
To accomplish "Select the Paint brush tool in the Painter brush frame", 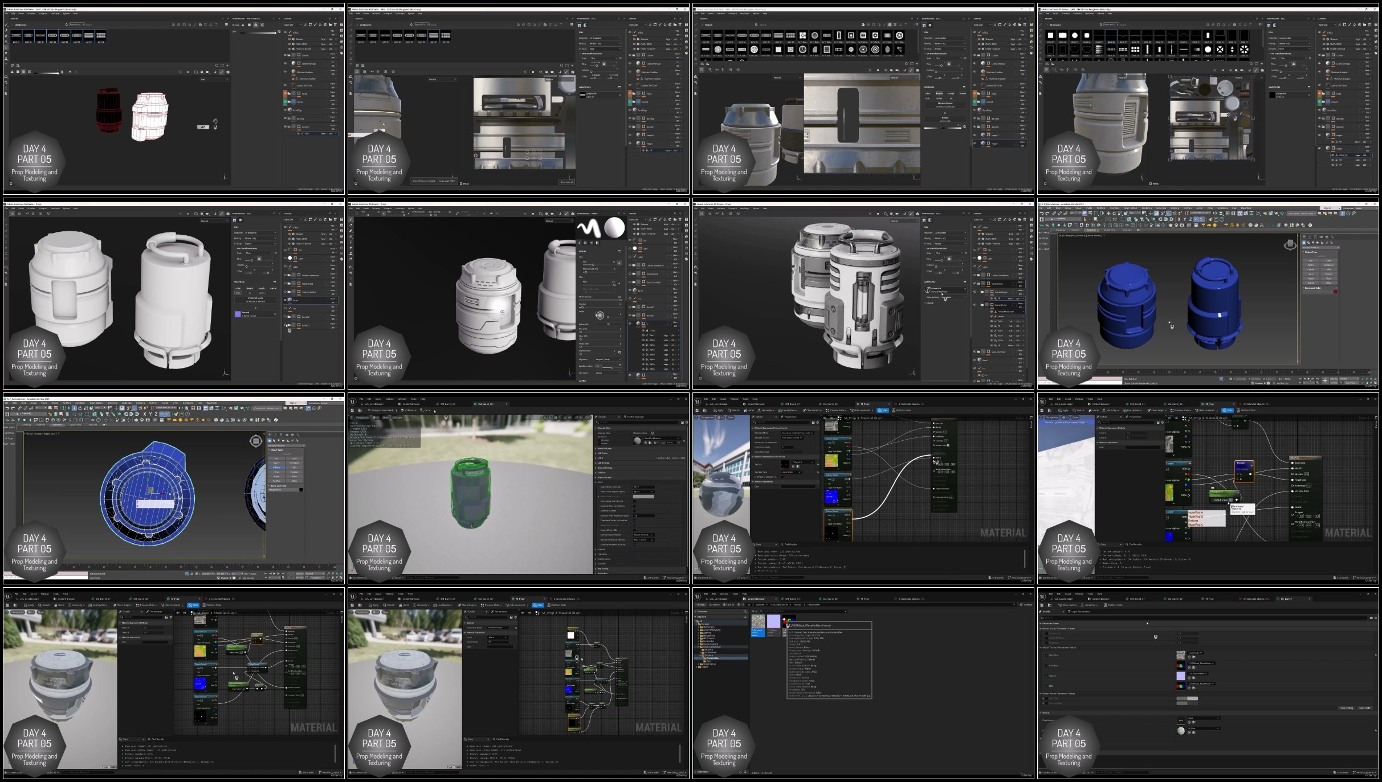I will tap(350, 219).
